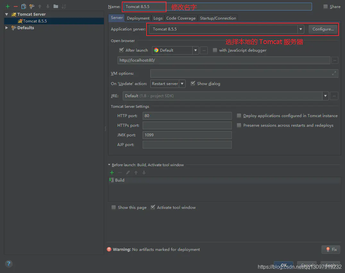Viewport: 345px width, 273px height.
Task: Create new folder icon in configurations toolbar
Action: 56,6
